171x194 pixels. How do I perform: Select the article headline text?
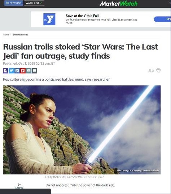[x=80, y=51]
